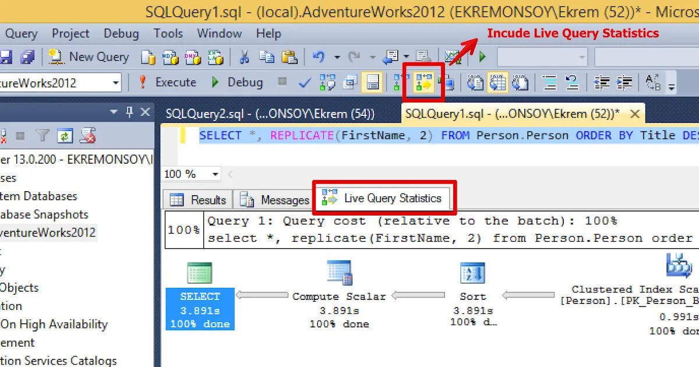Select Results to File icon

(520, 83)
